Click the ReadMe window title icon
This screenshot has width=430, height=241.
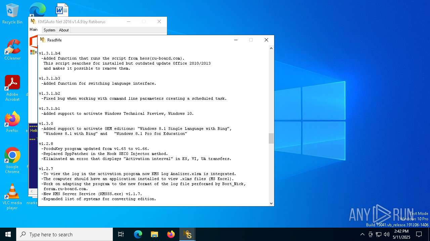[x=43, y=40]
